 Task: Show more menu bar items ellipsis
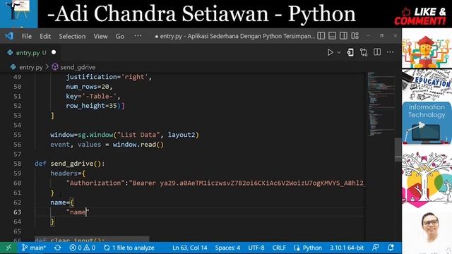pyautogui.click(x=138, y=36)
